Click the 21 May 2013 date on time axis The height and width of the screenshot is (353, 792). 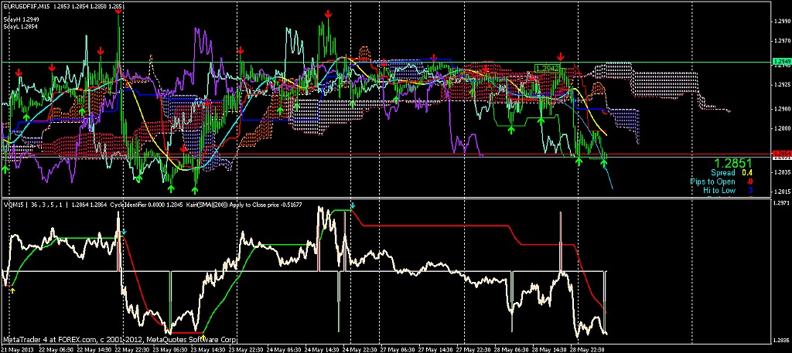coord(17,348)
